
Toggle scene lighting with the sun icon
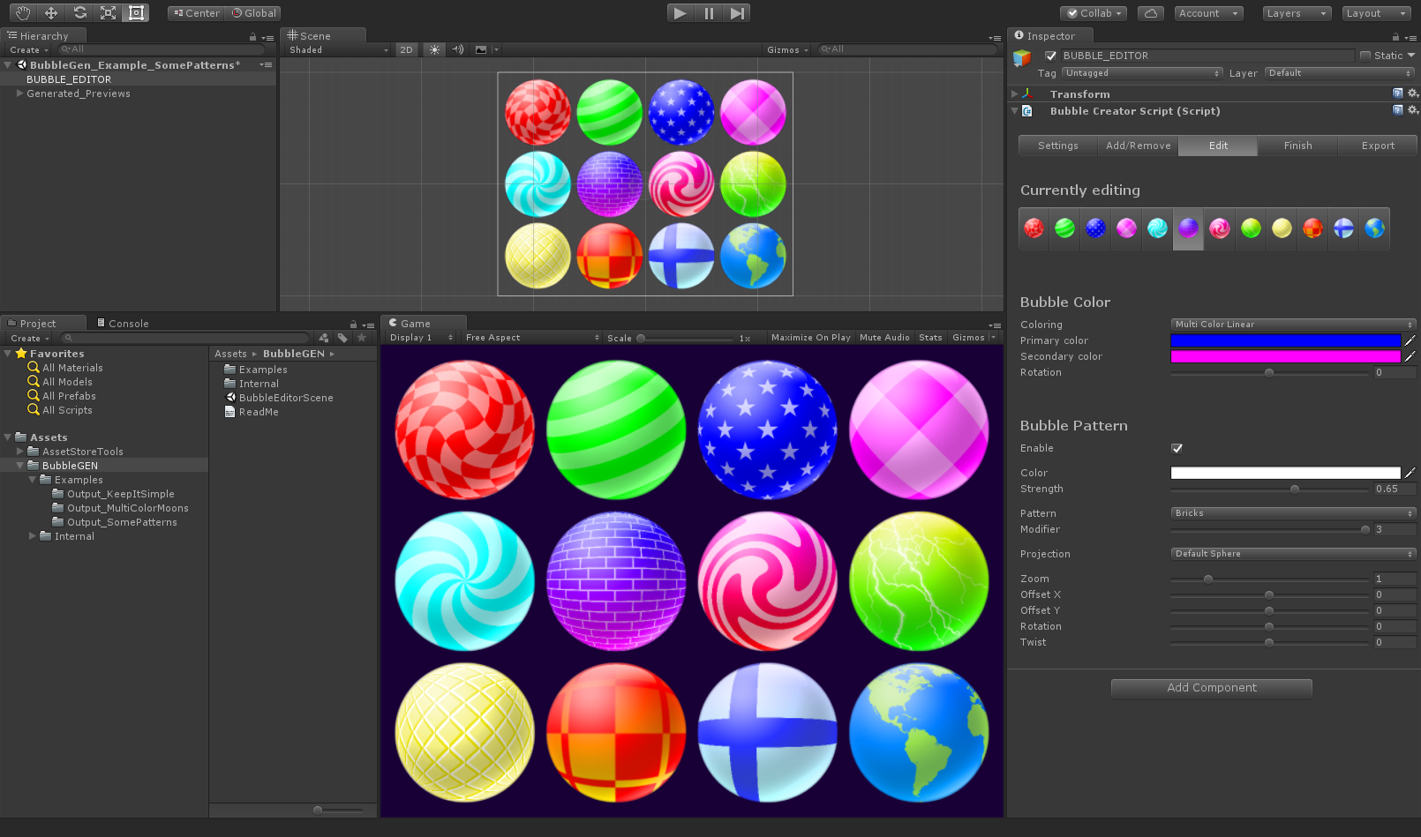coord(433,49)
